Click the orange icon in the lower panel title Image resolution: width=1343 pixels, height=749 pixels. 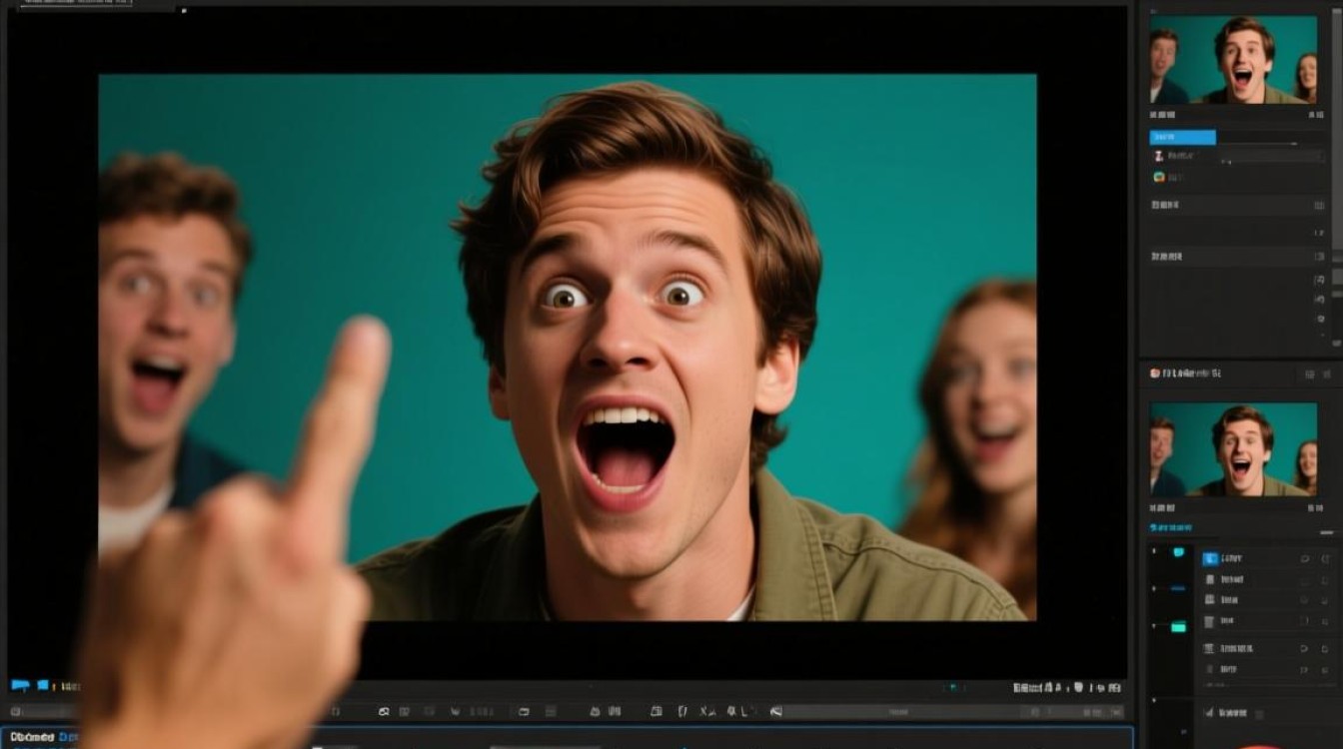1155,373
